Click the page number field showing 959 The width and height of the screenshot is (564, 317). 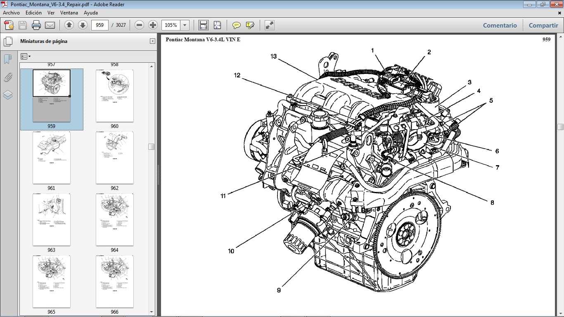pos(100,25)
